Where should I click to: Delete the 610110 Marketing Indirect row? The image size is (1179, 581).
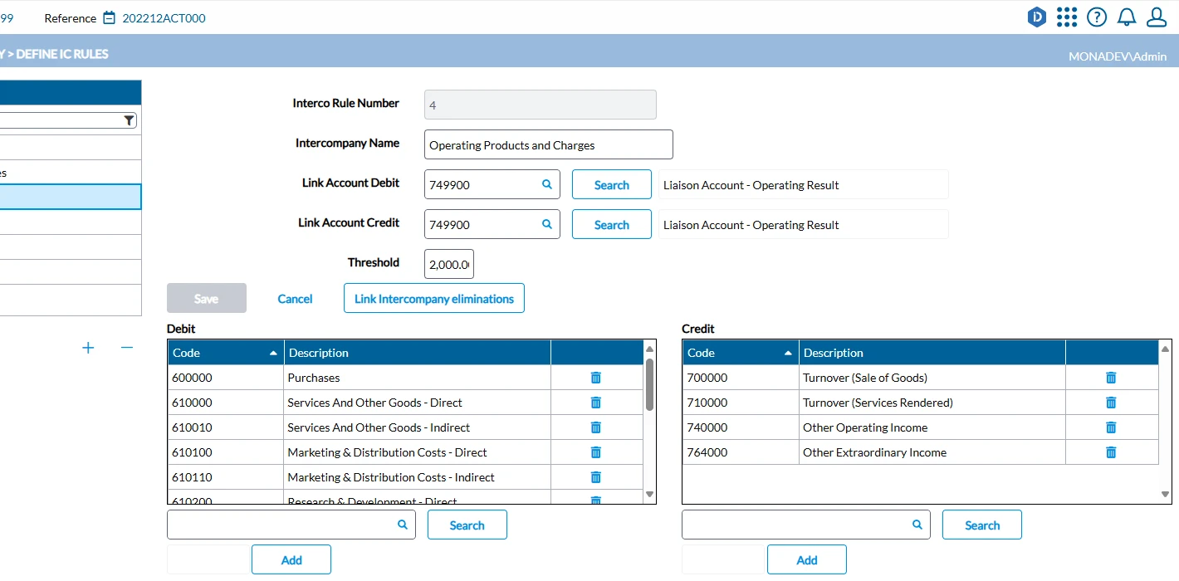(x=595, y=477)
